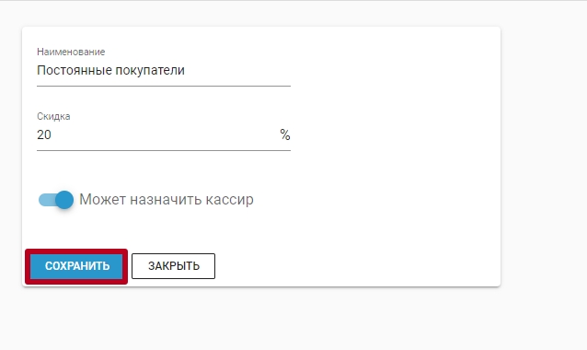The image size is (587, 350).
Task: Save the discount group with the blue button
Action: click(x=76, y=266)
